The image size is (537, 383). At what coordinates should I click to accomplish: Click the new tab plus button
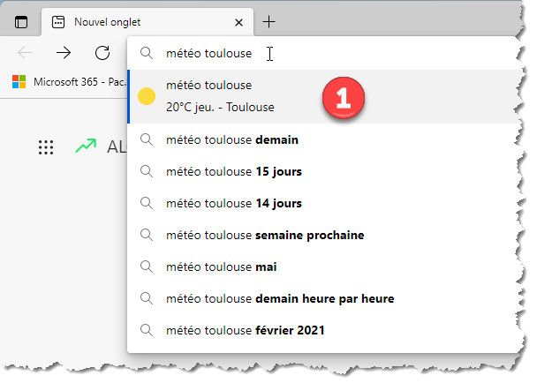point(268,22)
